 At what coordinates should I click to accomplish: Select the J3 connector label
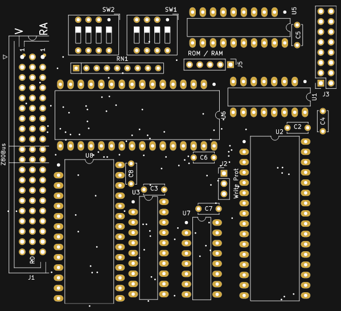tap(326, 94)
